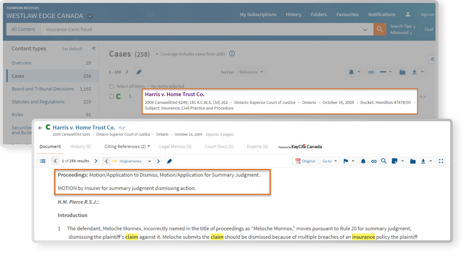
Task: View Original PDF button in document toolbar
Action: point(305,161)
